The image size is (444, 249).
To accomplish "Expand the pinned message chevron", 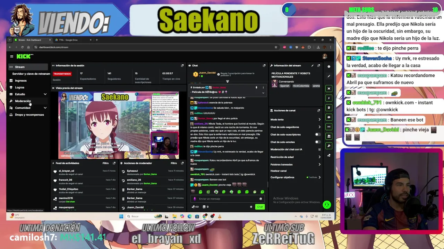I will (x=263, y=93).
